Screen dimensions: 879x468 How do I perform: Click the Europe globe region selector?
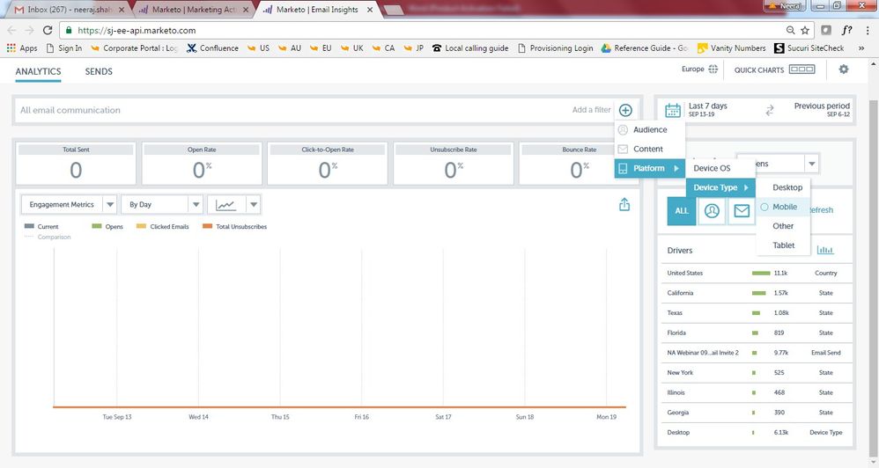coord(699,69)
